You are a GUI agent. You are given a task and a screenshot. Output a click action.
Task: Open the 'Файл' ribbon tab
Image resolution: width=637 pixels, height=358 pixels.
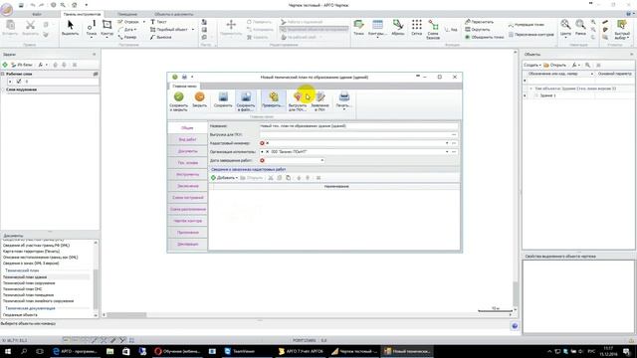tap(37, 14)
